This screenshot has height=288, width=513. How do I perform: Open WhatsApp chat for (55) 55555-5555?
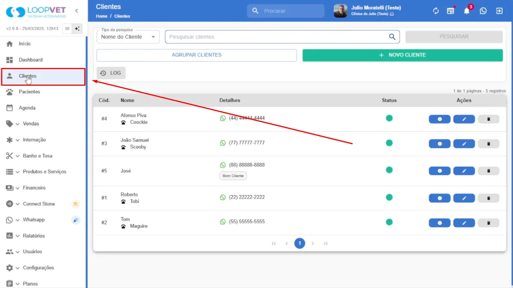pos(223,222)
